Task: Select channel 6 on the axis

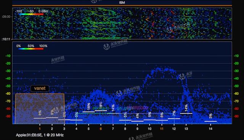Action: coord(101,129)
